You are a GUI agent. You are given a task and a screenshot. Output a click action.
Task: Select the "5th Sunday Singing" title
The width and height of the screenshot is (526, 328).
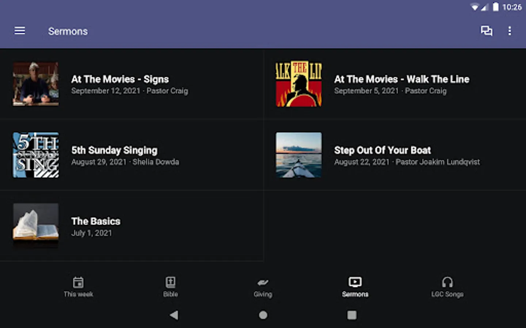[x=114, y=151]
